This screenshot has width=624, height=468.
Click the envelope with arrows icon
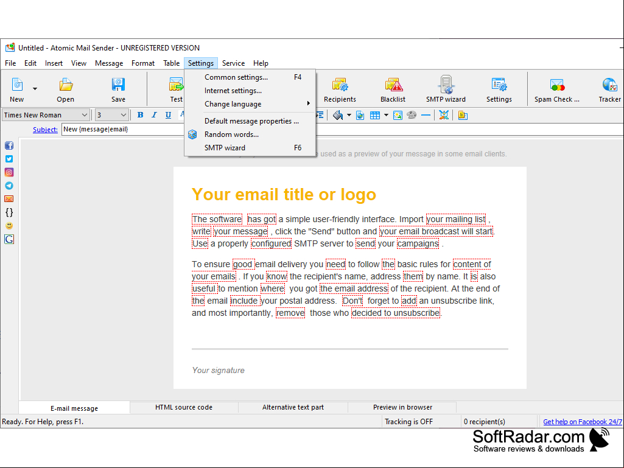[x=444, y=116]
